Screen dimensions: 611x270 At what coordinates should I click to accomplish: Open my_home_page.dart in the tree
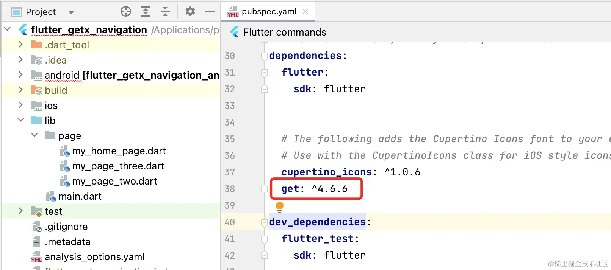point(119,151)
